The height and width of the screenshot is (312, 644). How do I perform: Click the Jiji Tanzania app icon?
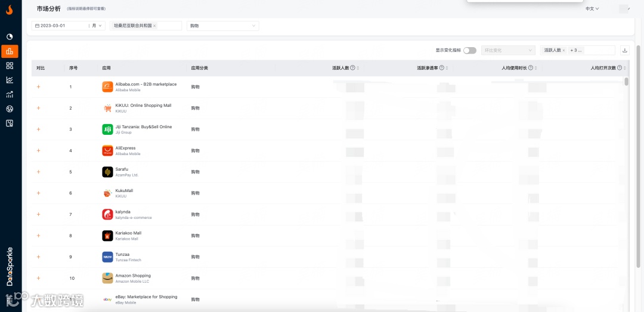pos(107,129)
